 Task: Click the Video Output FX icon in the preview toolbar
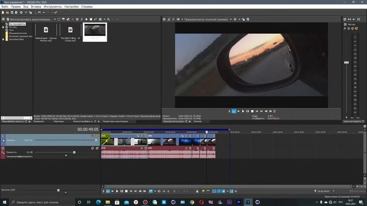click(173, 19)
